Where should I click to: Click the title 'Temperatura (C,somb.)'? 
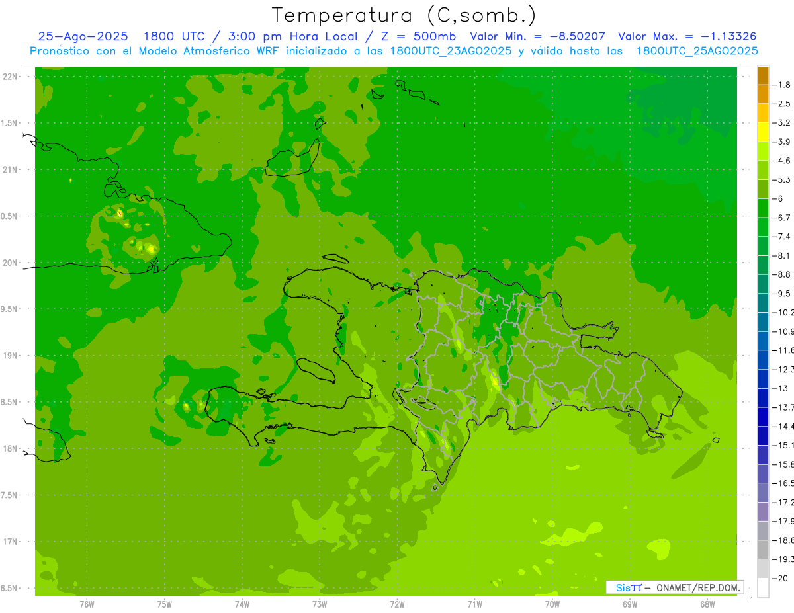[x=404, y=15]
